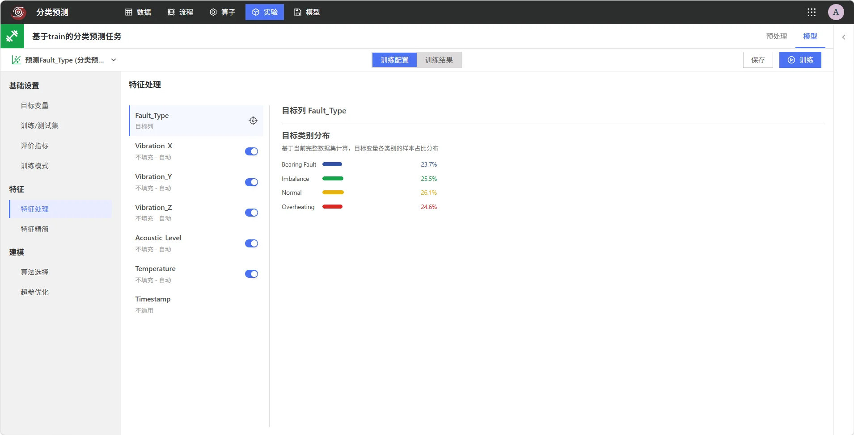Select the Acoustic_Level feature name

click(158, 238)
